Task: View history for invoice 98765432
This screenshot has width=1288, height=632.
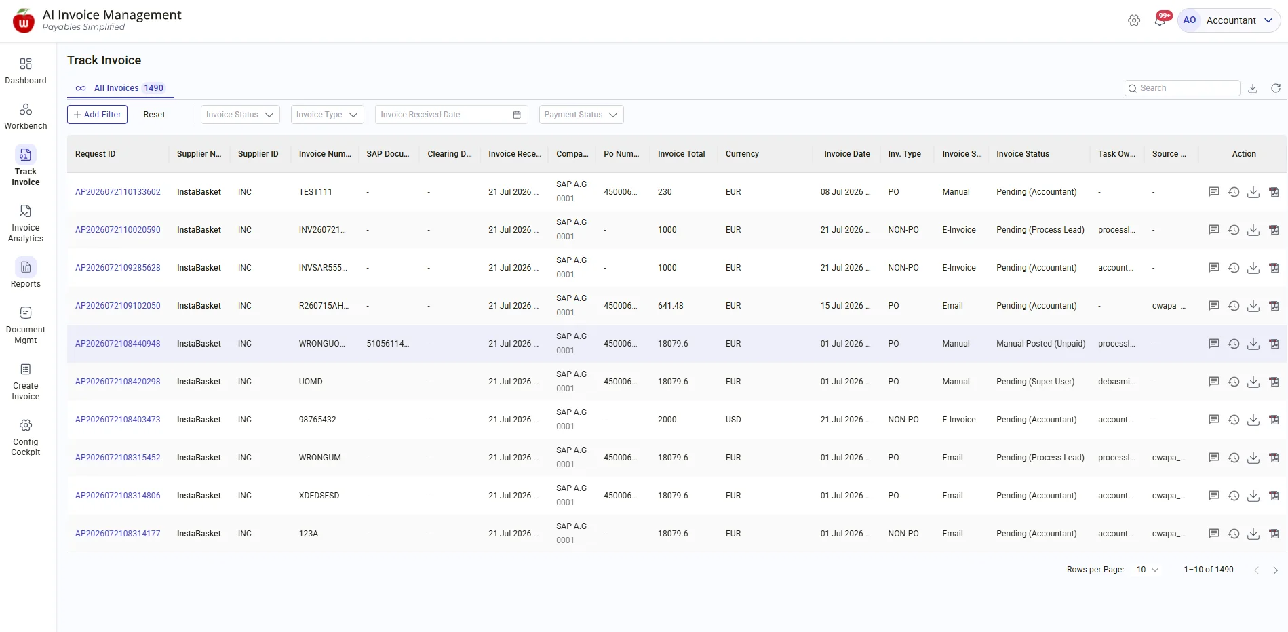Action: [1234, 420]
